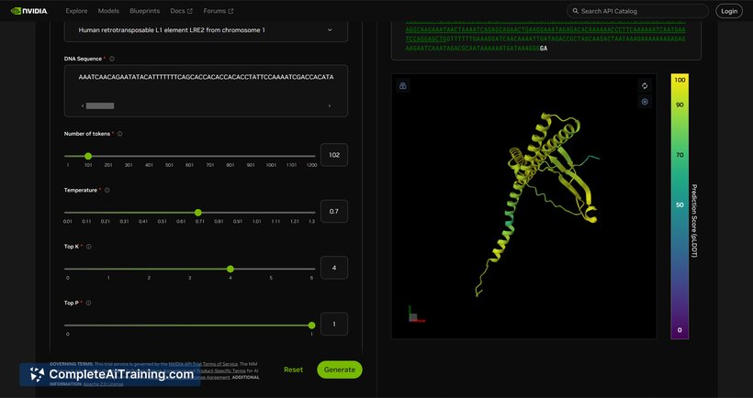This screenshot has width=753, height=398.
Task: Click the dropdown chevron for sequence example
Action: point(330,30)
